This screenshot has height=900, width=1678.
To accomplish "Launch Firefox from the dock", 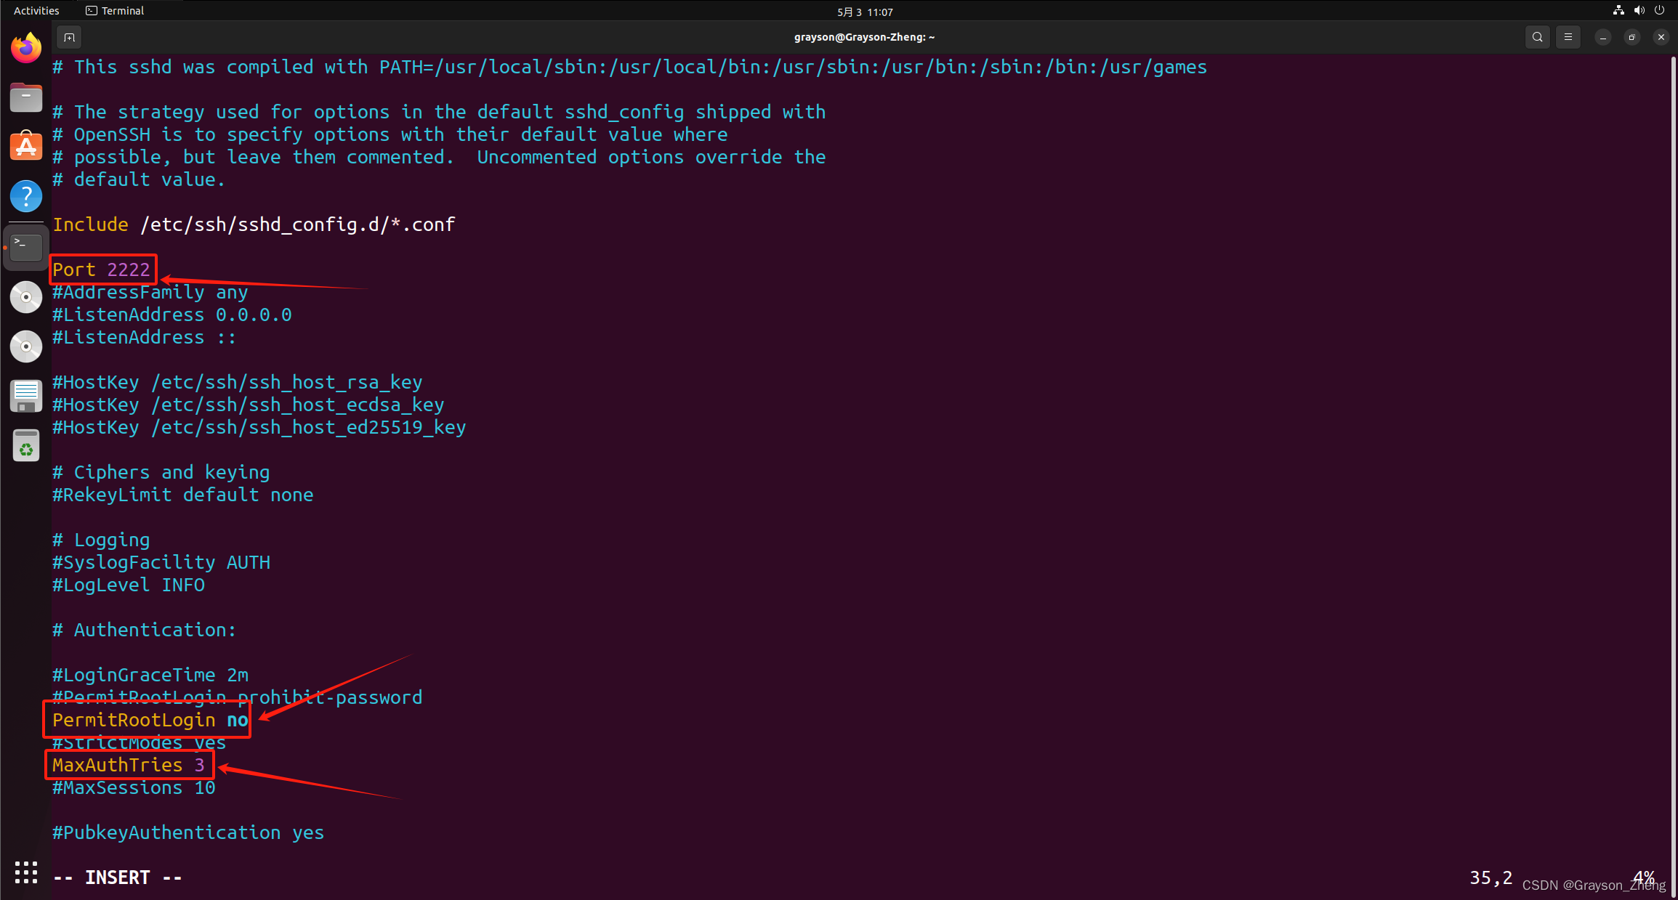I will [26, 49].
